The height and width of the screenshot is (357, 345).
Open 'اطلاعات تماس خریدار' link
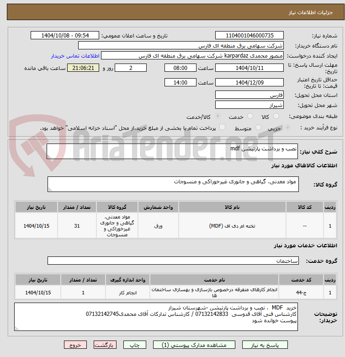75,56
